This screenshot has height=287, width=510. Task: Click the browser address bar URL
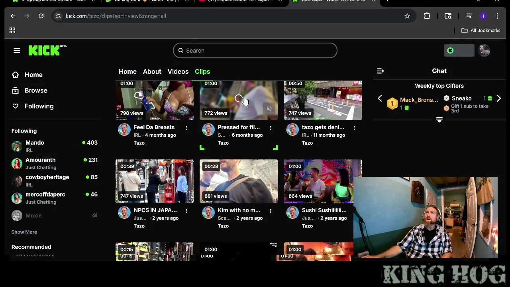[116, 16]
